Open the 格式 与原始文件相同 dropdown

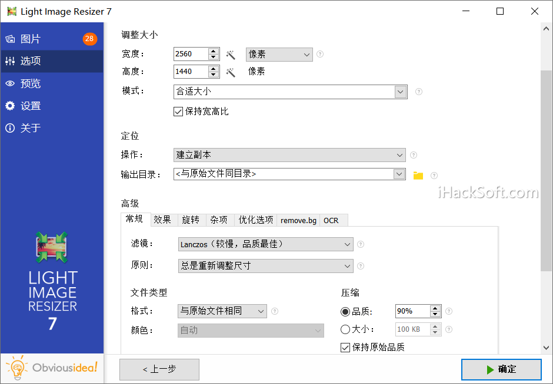pyautogui.click(x=222, y=311)
